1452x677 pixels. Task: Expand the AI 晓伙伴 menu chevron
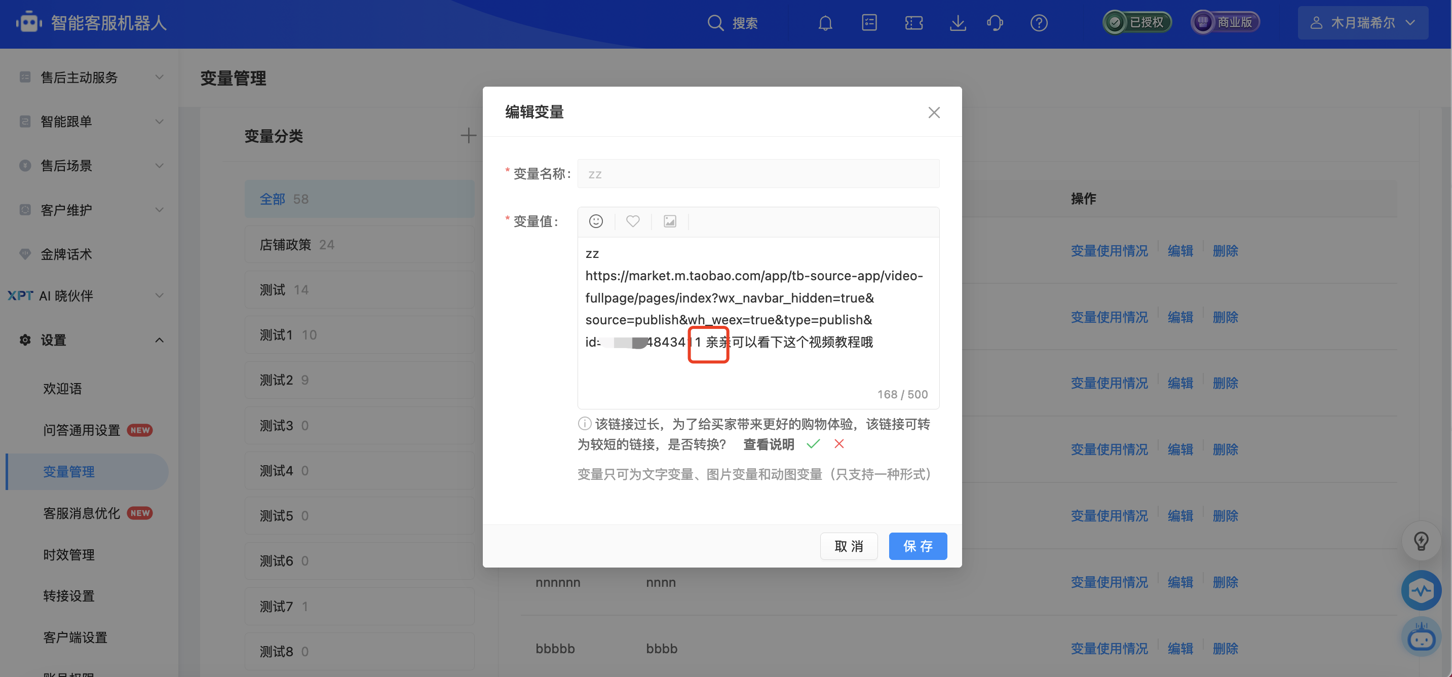point(160,295)
